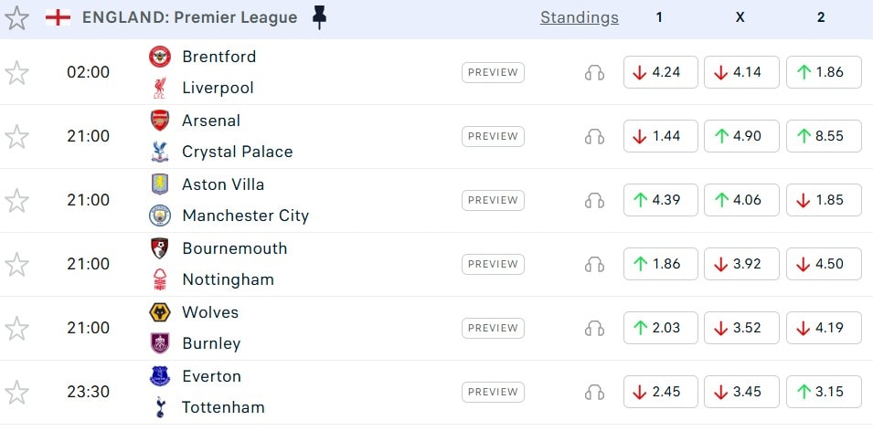
Task: Pick Arsenal home win odds 1.44
Action: [661, 136]
